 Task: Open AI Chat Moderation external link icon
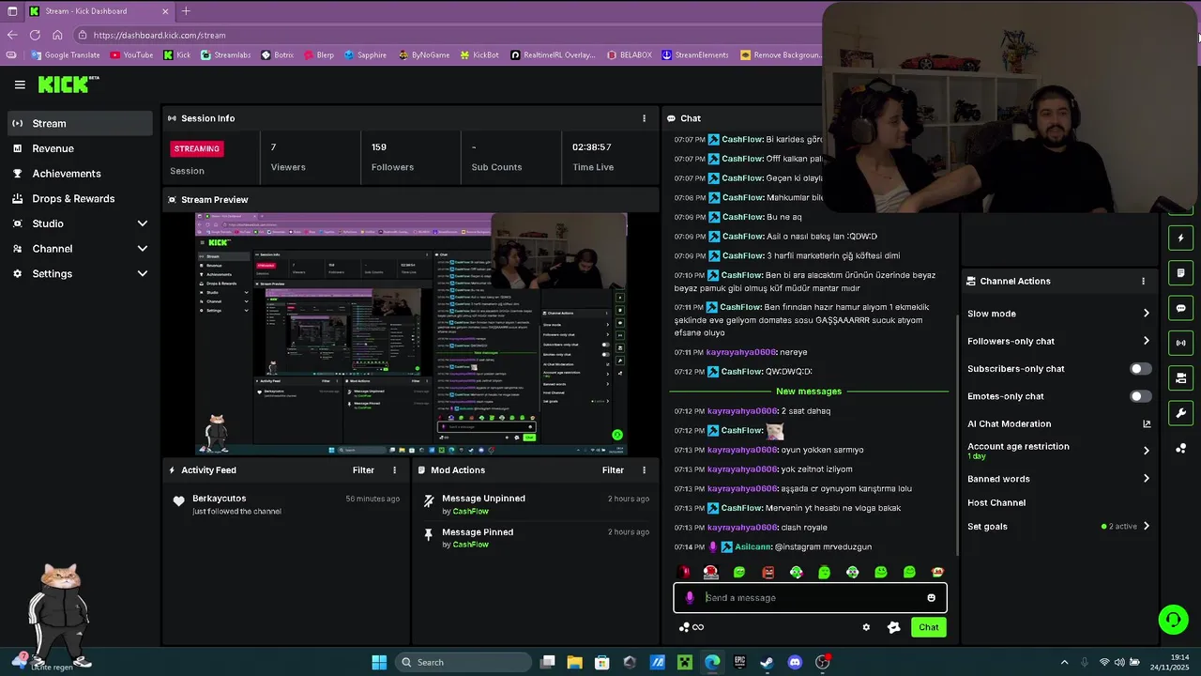(1146, 424)
